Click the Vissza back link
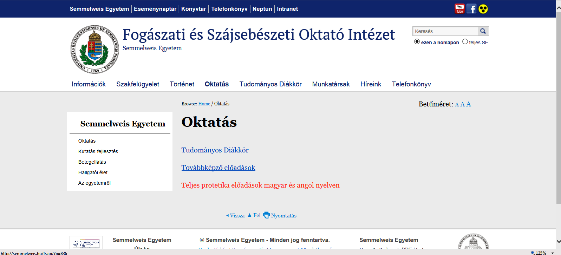This screenshot has width=561, height=255. [235, 216]
